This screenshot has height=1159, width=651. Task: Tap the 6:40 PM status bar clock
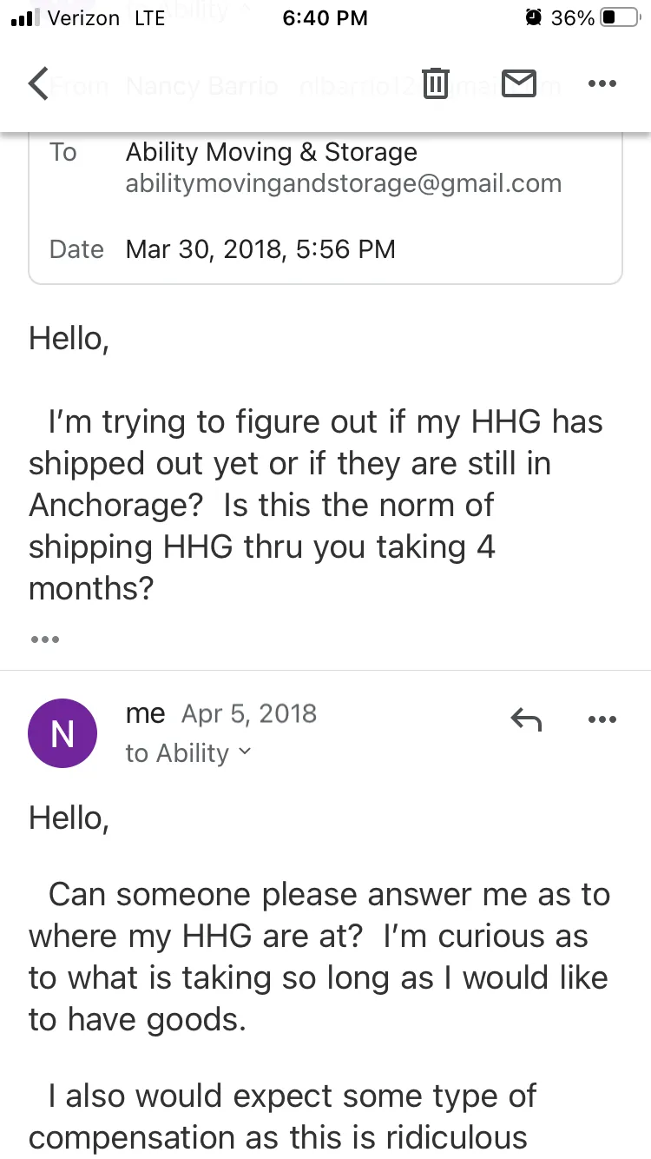click(325, 18)
